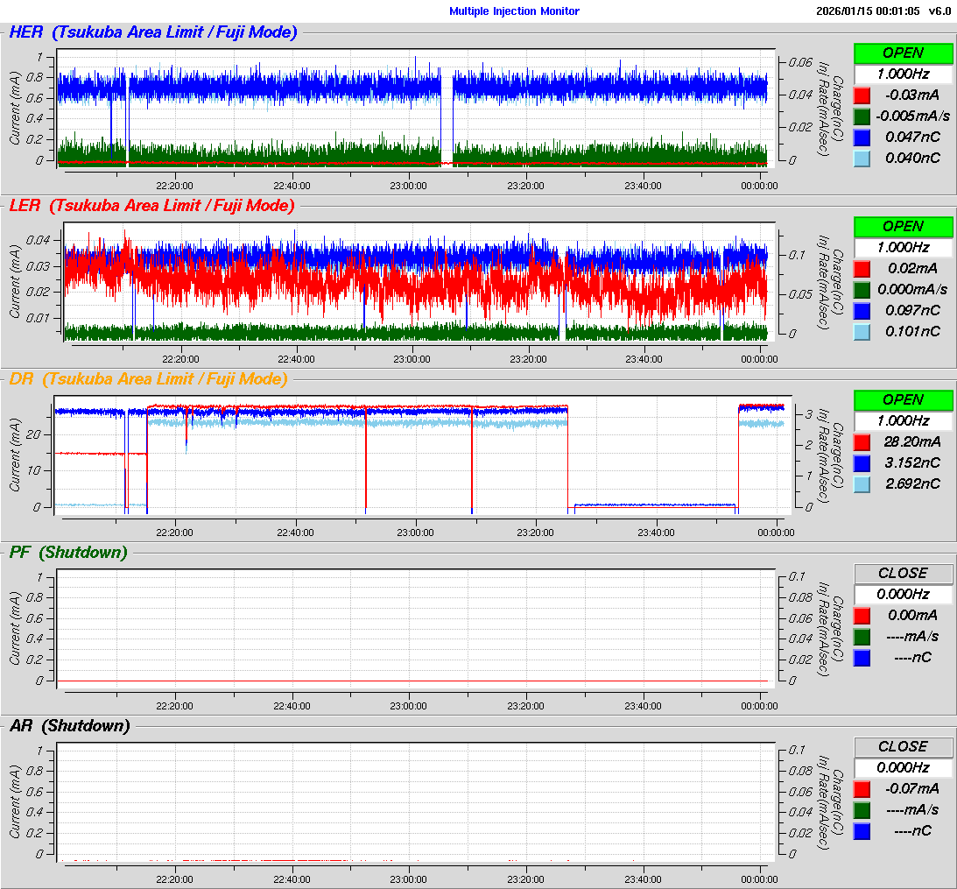Viewport: 957px width, 889px height.
Task: Toggle the HER OPEN status button
Action: click(903, 53)
